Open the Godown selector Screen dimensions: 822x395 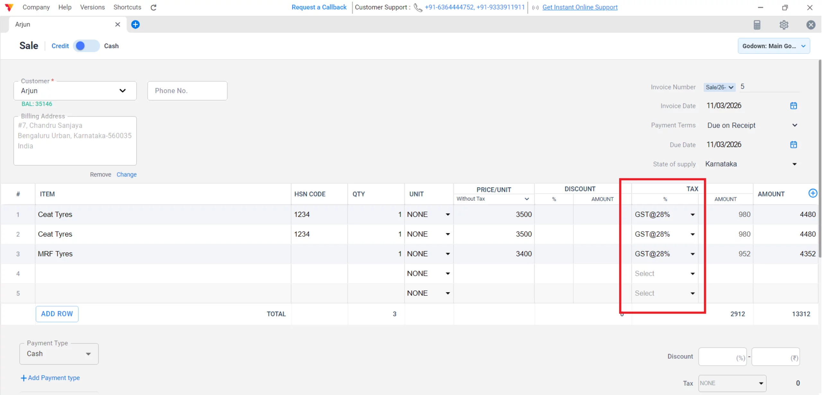click(x=774, y=46)
